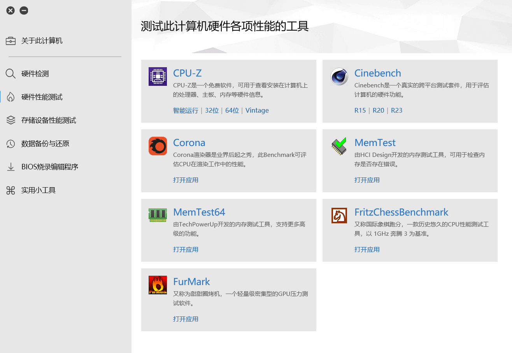Click the flame icon beside 硬件性能测试
The height and width of the screenshot is (353, 512).
click(11, 97)
